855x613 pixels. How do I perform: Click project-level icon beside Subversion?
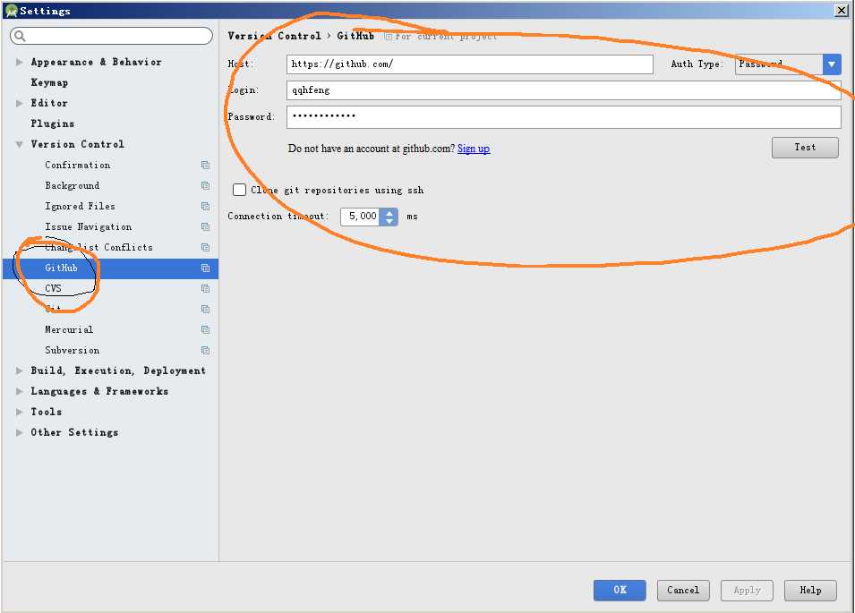coord(205,351)
